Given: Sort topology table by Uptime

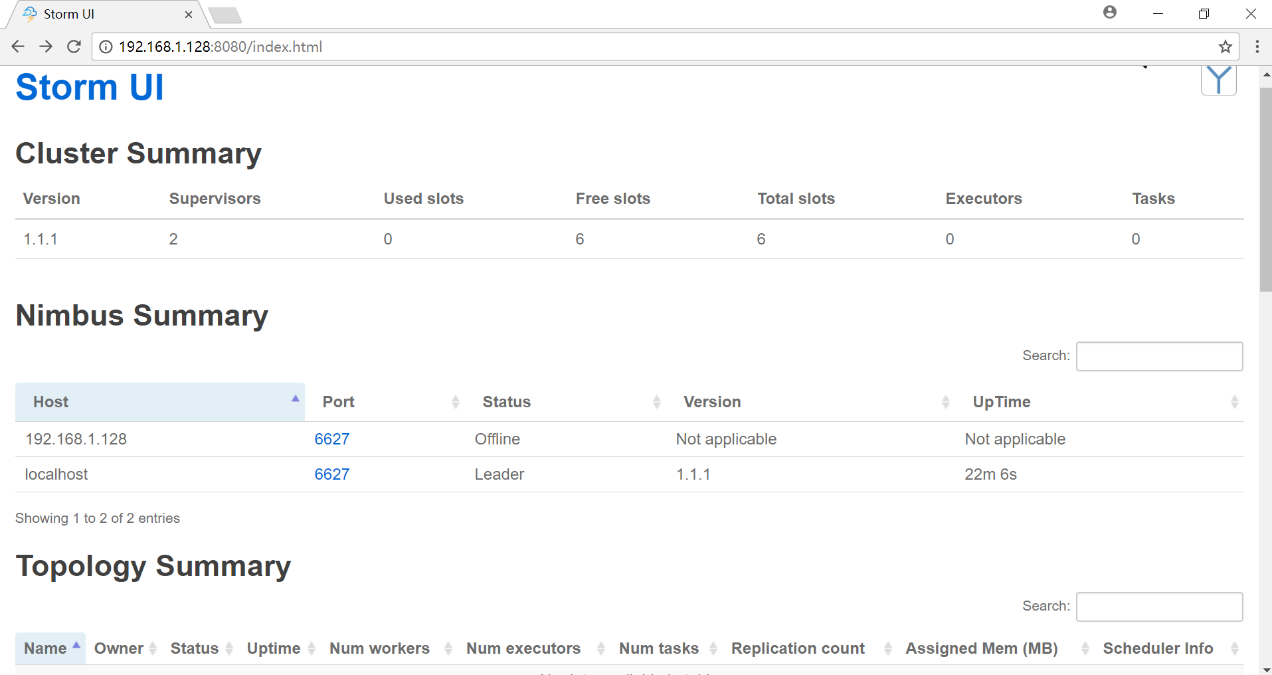Looking at the screenshot, I should [x=280, y=648].
